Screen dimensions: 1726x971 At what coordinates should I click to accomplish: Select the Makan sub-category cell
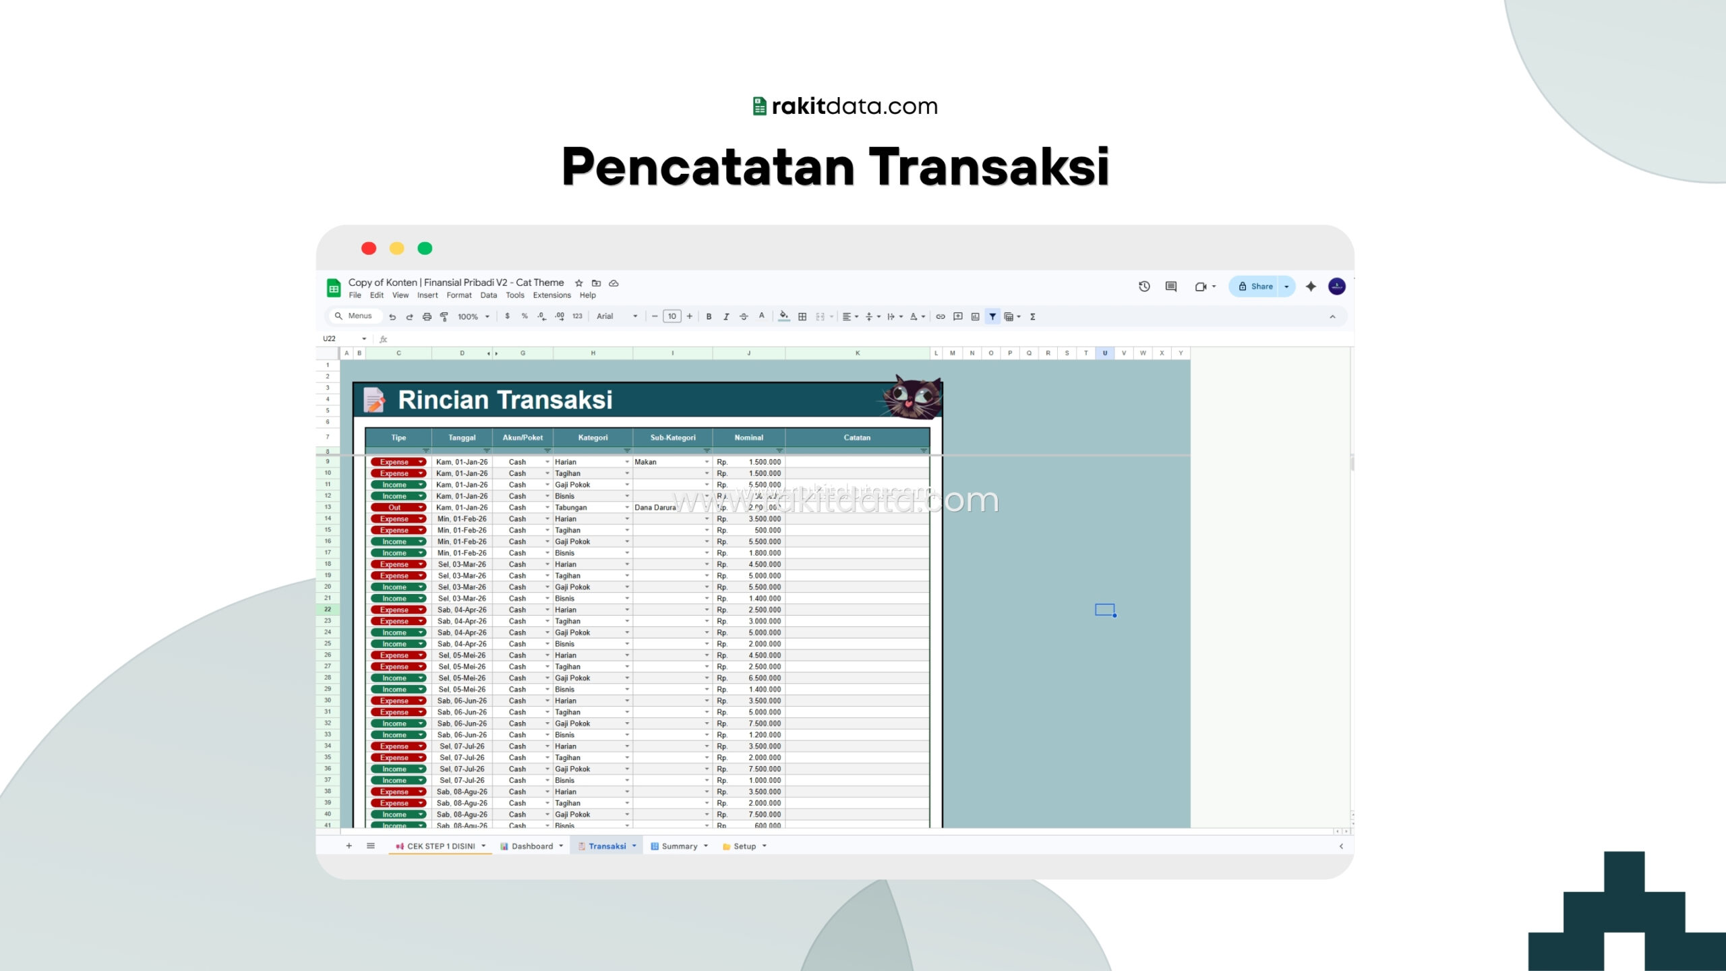tap(672, 462)
